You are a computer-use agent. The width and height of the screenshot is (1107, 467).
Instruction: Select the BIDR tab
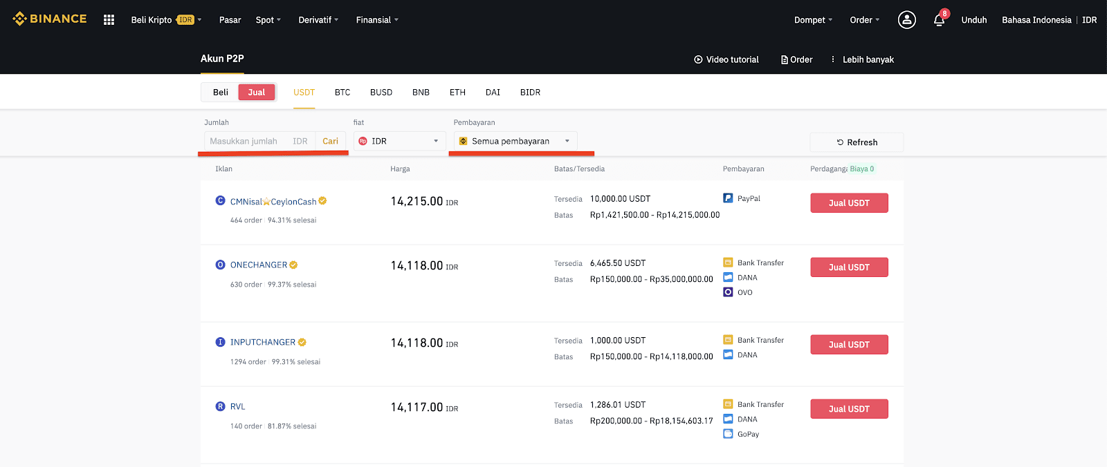530,92
